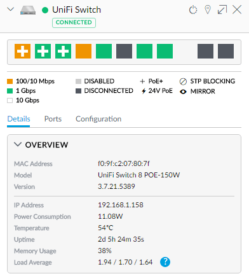Image resolution: width=249 pixels, height=276 pixels.
Task: Select port 5, the green 1 Gbps port
Action: pos(104,51)
